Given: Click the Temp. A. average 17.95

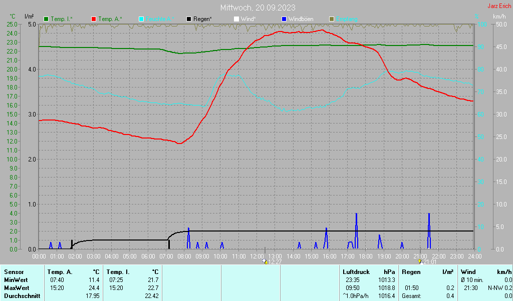Looking at the screenshot, I should [x=93, y=296].
